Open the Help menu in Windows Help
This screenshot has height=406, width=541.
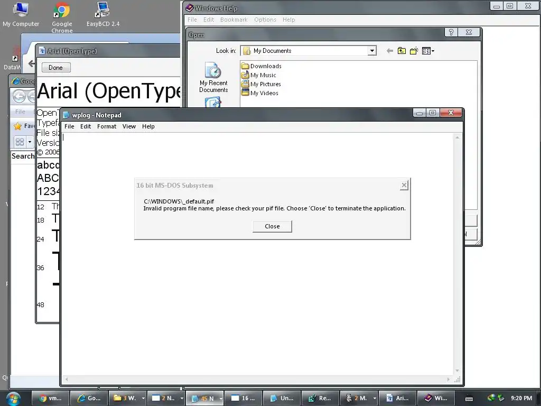tap(289, 20)
